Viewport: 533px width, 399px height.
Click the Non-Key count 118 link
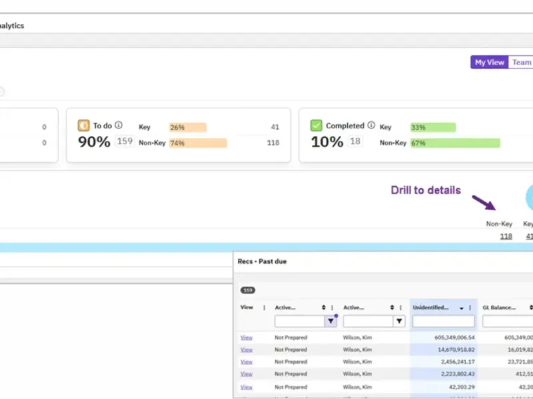click(506, 236)
